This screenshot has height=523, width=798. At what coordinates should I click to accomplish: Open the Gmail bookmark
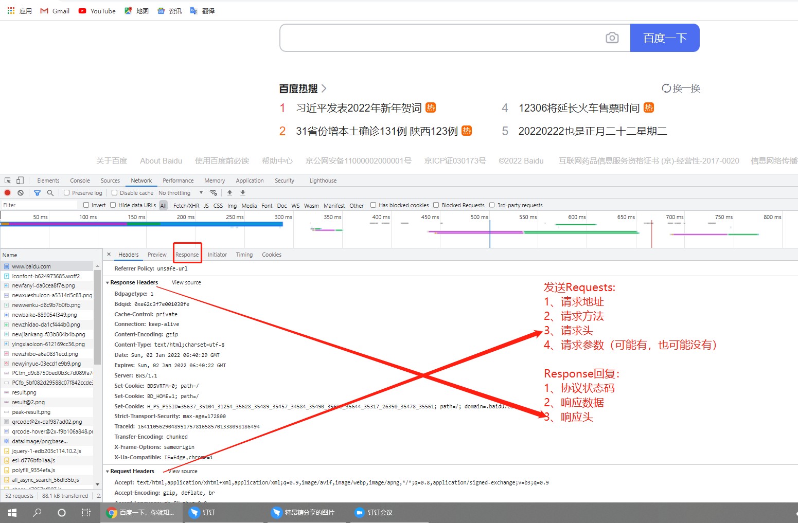pyautogui.click(x=55, y=11)
